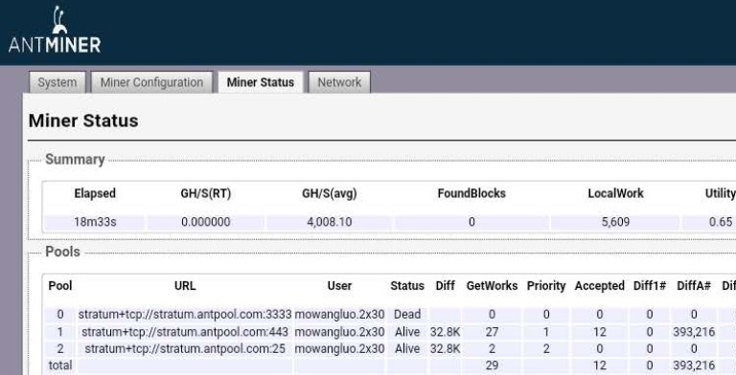This screenshot has width=736, height=375.
Task: Select the FoundBlocks value 0
Action: (471, 222)
